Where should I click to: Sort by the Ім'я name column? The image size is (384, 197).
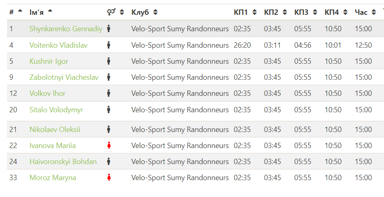pyautogui.click(x=50, y=12)
